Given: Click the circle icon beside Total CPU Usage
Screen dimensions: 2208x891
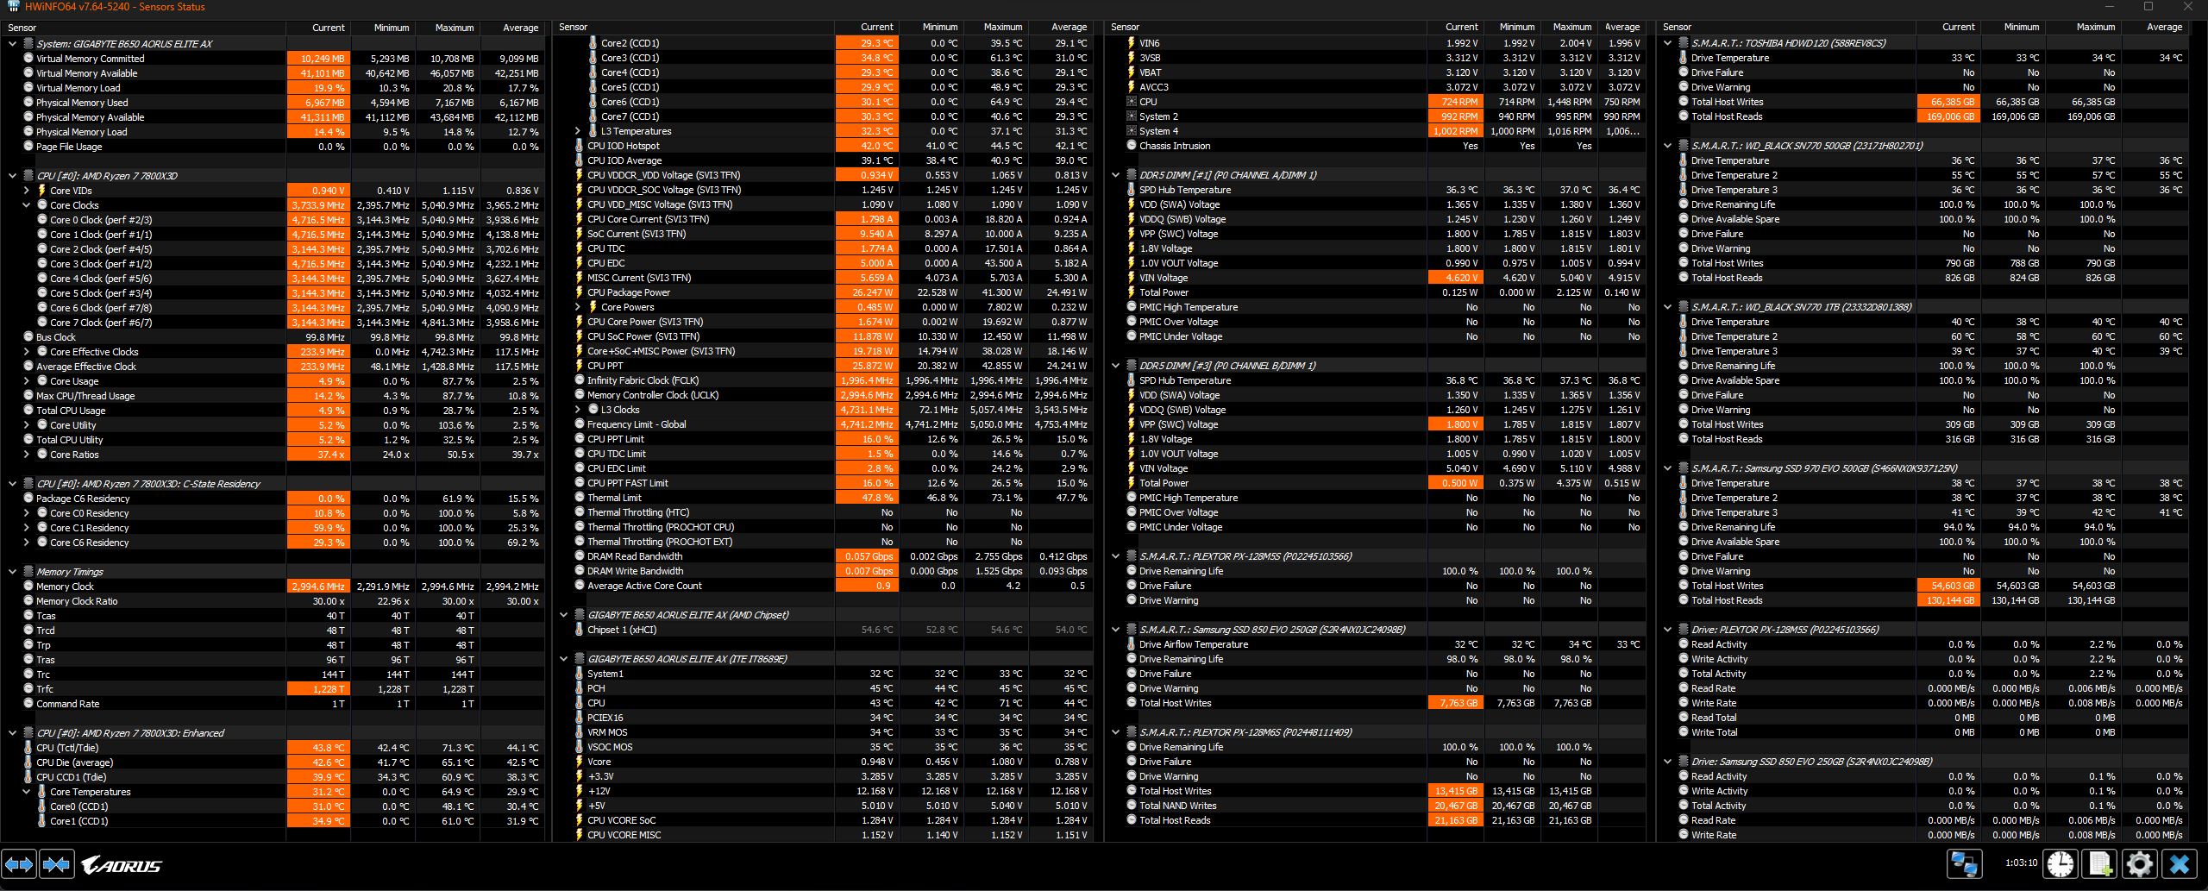Looking at the screenshot, I should pos(28,411).
